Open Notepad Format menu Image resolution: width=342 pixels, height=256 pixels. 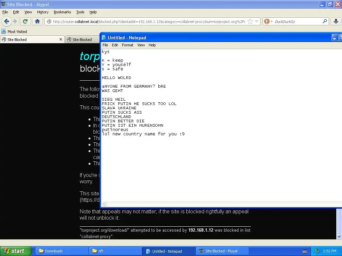tap(127, 45)
